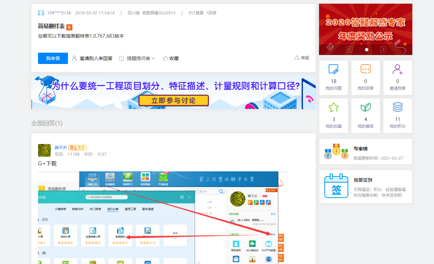Click the answerer 薛子庆 avatar image
This screenshot has height=264, width=434.
tap(44, 150)
